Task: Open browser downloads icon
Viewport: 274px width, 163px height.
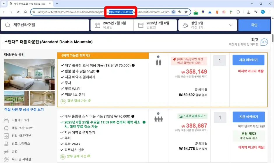Action: [249, 12]
